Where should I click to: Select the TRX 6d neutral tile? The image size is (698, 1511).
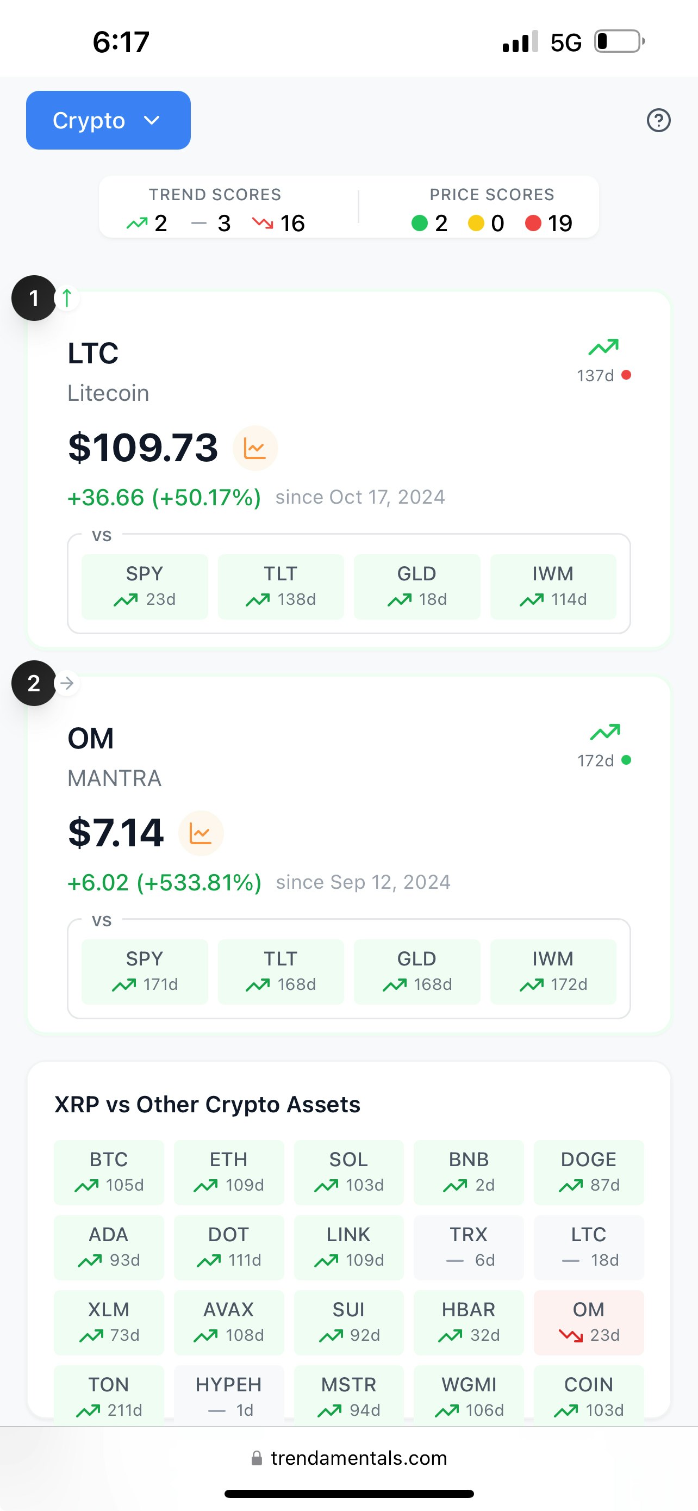pyautogui.click(x=468, y=1247)
